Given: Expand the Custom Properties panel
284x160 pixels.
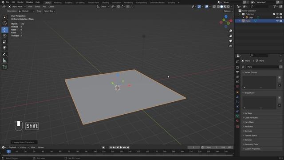Looking at the screenshot, I should [262, 149].
